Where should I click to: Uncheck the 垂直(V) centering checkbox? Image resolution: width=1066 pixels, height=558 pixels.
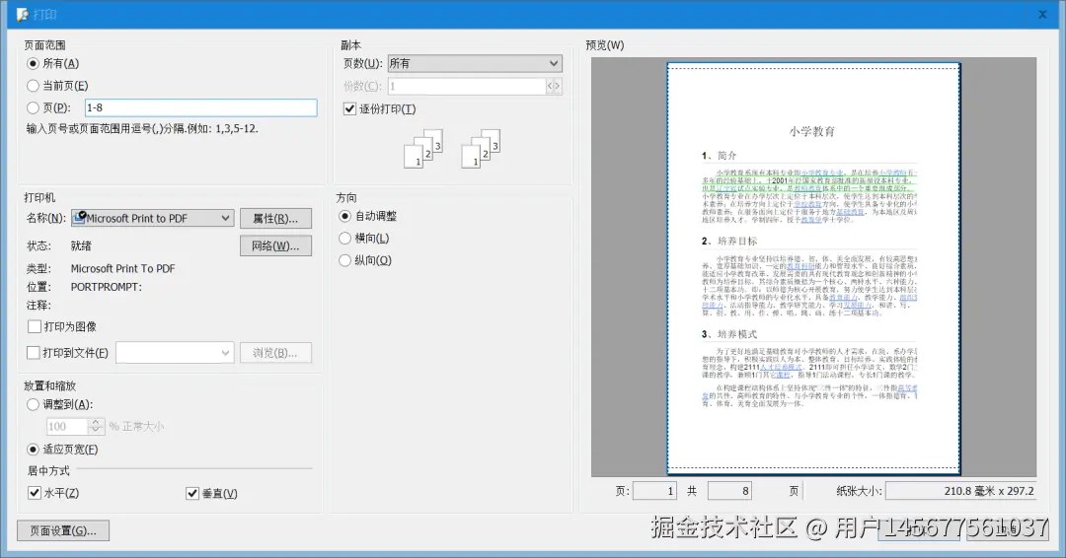[192, 494]
